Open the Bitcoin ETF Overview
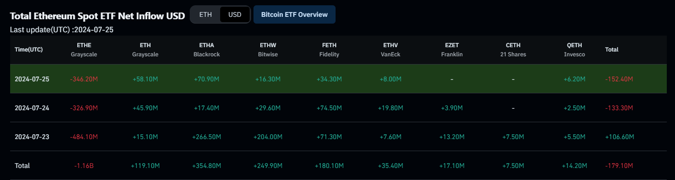The height and width of the screenshot is (180, 675). pos(295,14)
